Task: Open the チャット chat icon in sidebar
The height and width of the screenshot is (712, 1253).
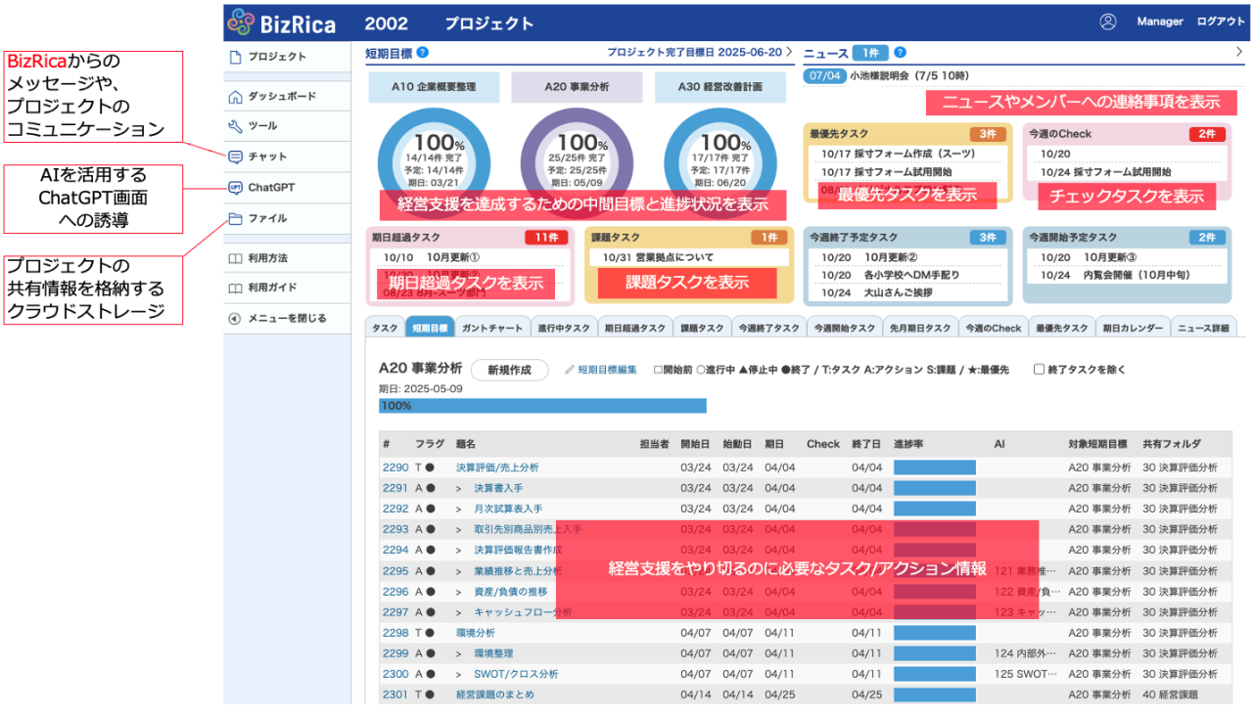Action: [x=235, y=156]
